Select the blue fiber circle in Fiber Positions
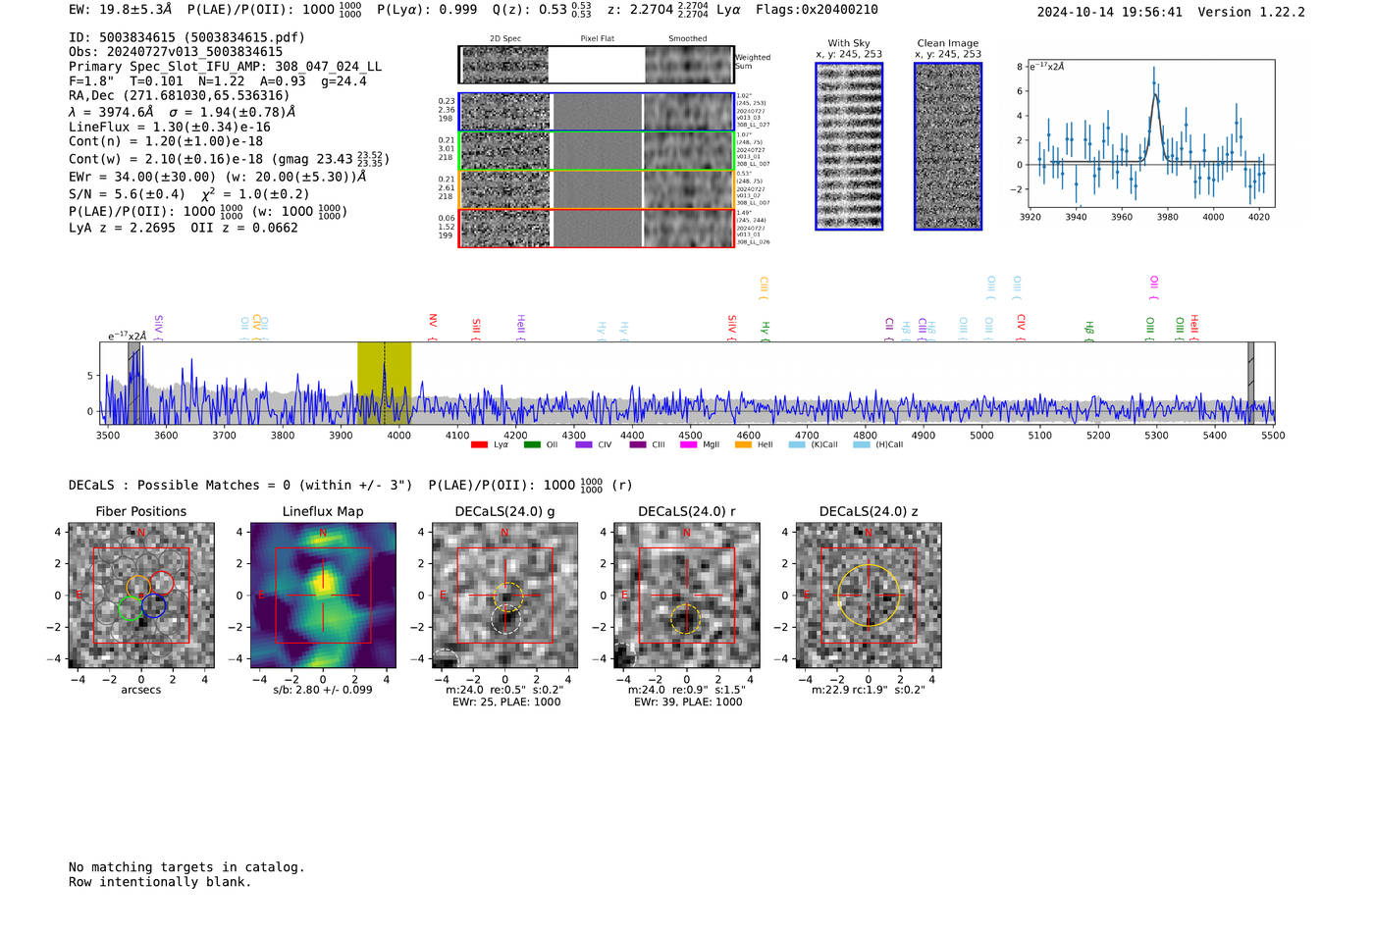Screen dimensions: 1374x935 click(153, 606)
